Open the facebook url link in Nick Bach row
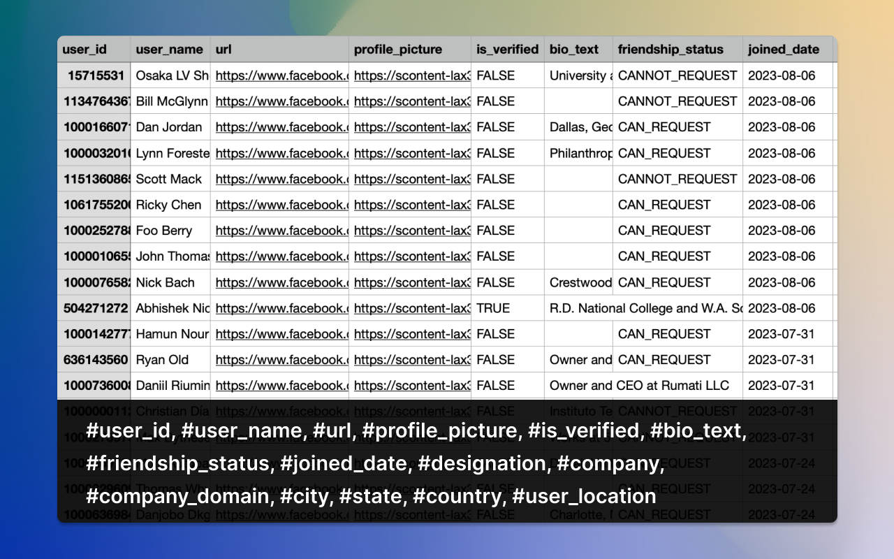This screenshot has height=559, width=894. (281, 282)
